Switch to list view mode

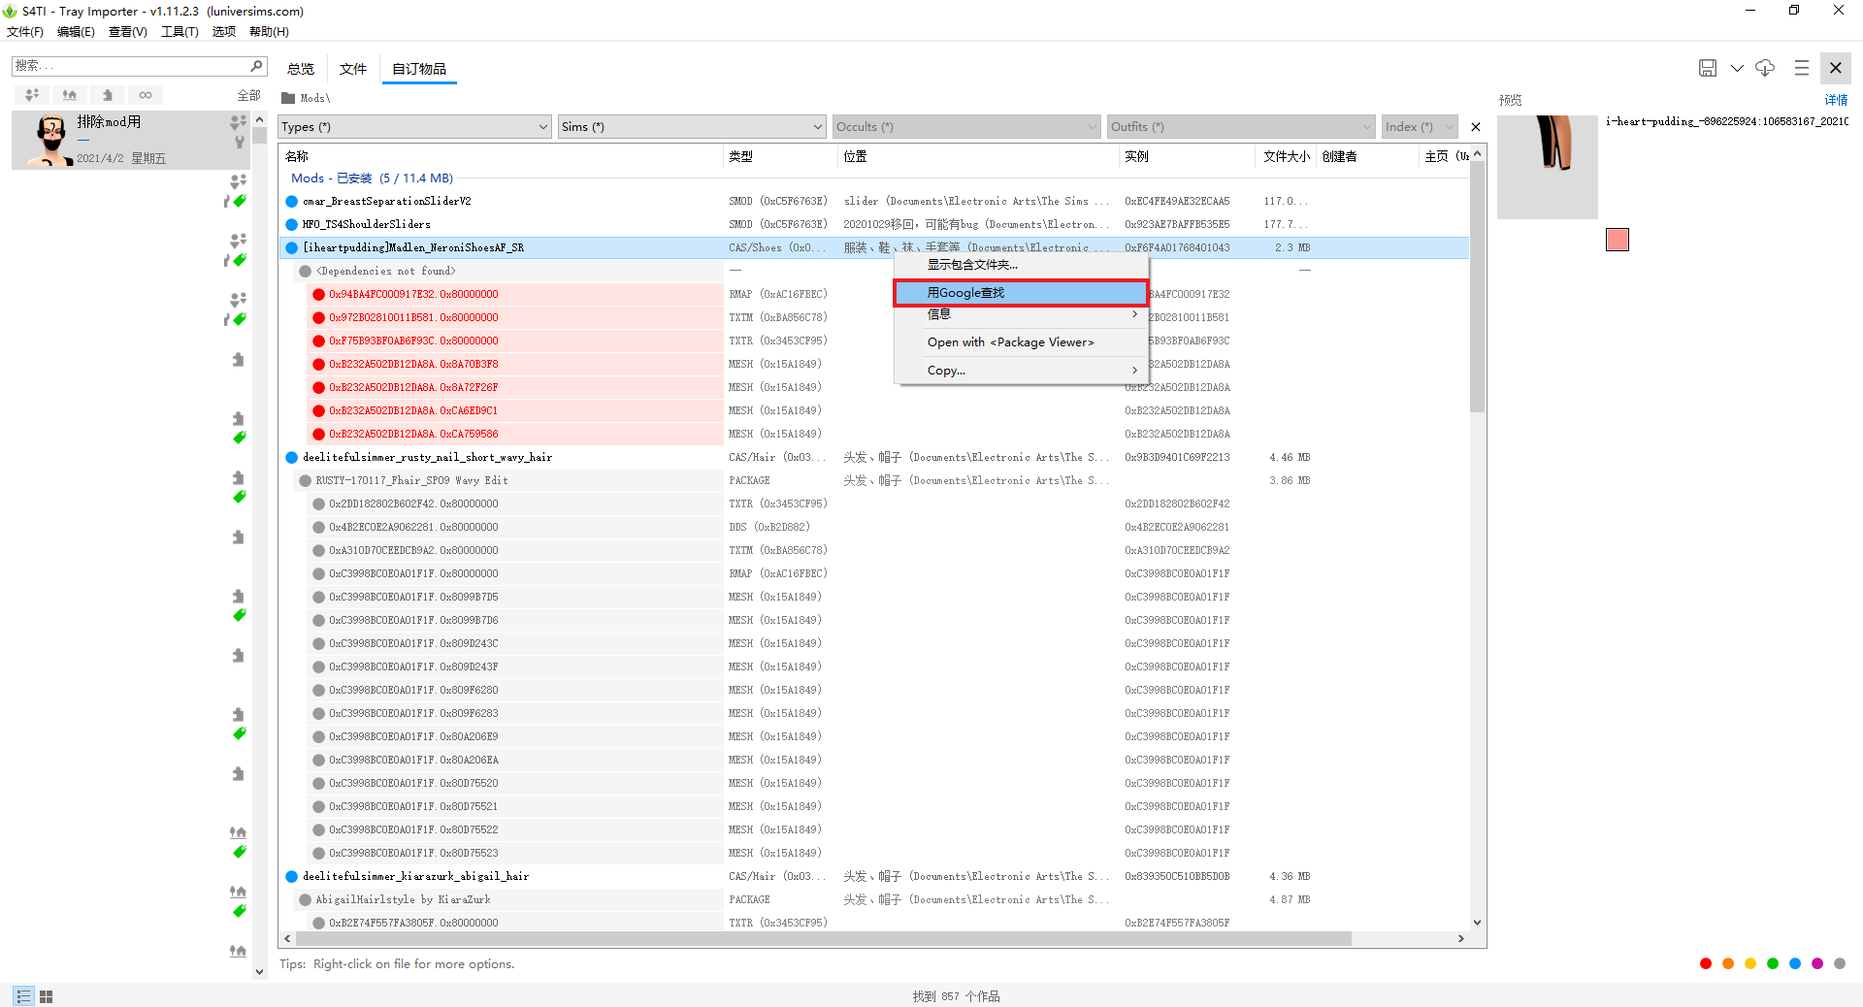coord(23,996)
